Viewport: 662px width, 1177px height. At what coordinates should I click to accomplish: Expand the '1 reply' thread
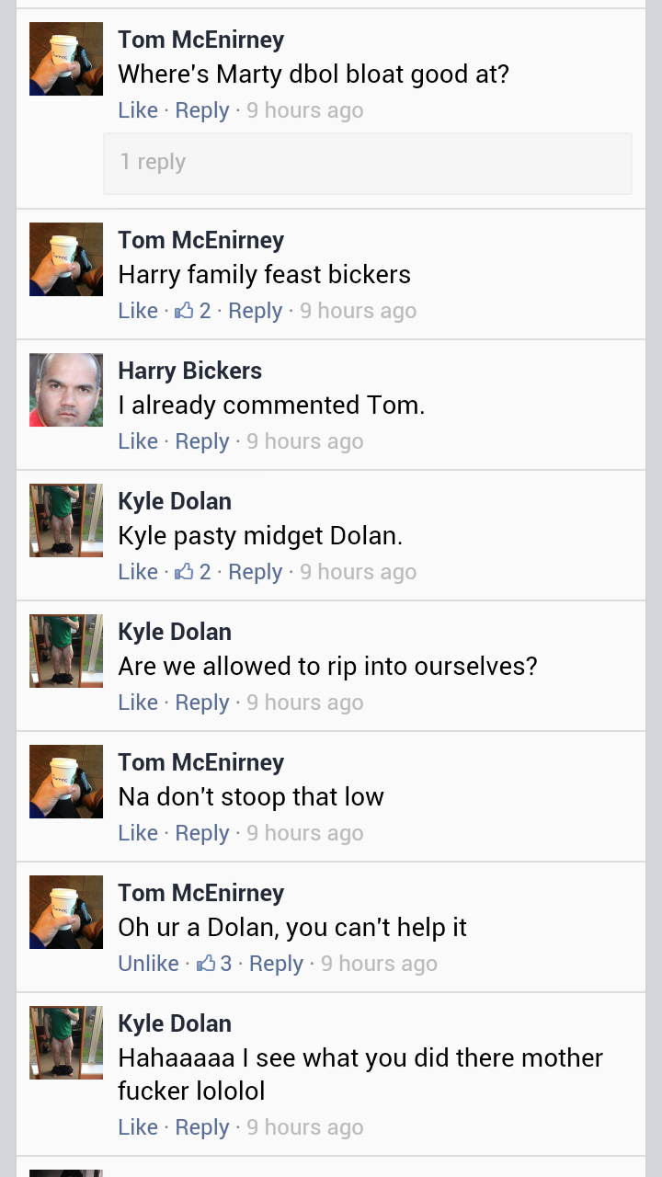tap(368, 163)
